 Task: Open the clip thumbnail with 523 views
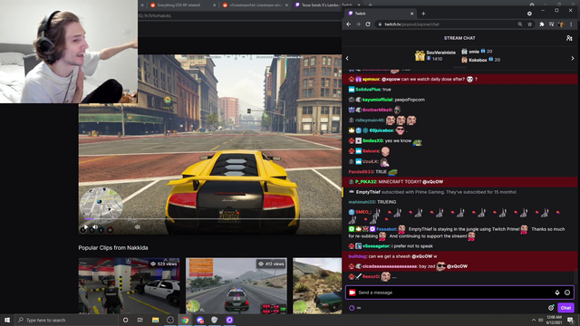tap(129, 286)
